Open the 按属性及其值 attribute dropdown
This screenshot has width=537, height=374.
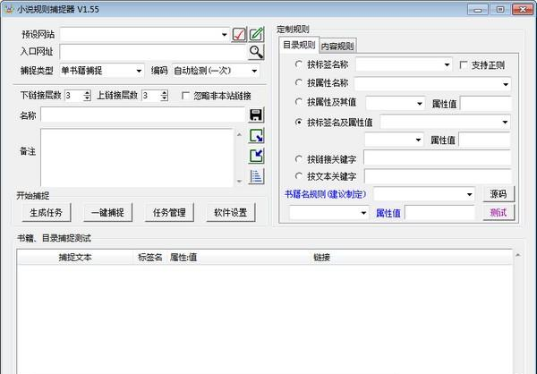click(420, 103)
